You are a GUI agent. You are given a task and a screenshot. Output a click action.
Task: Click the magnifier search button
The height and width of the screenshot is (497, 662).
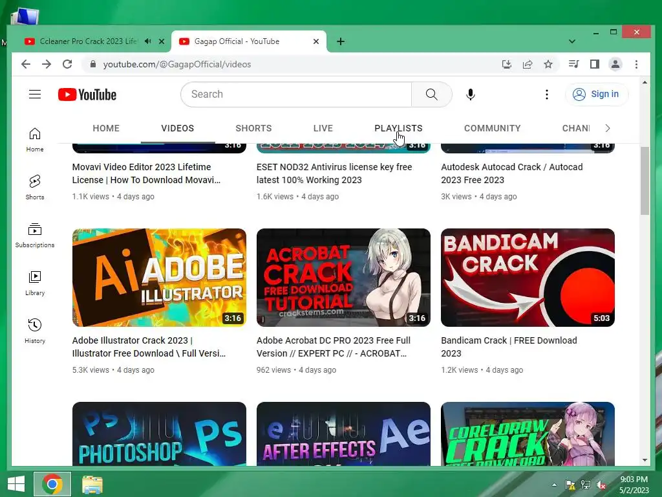431,94
